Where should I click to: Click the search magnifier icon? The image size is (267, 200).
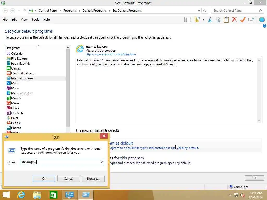coord(260,11)
